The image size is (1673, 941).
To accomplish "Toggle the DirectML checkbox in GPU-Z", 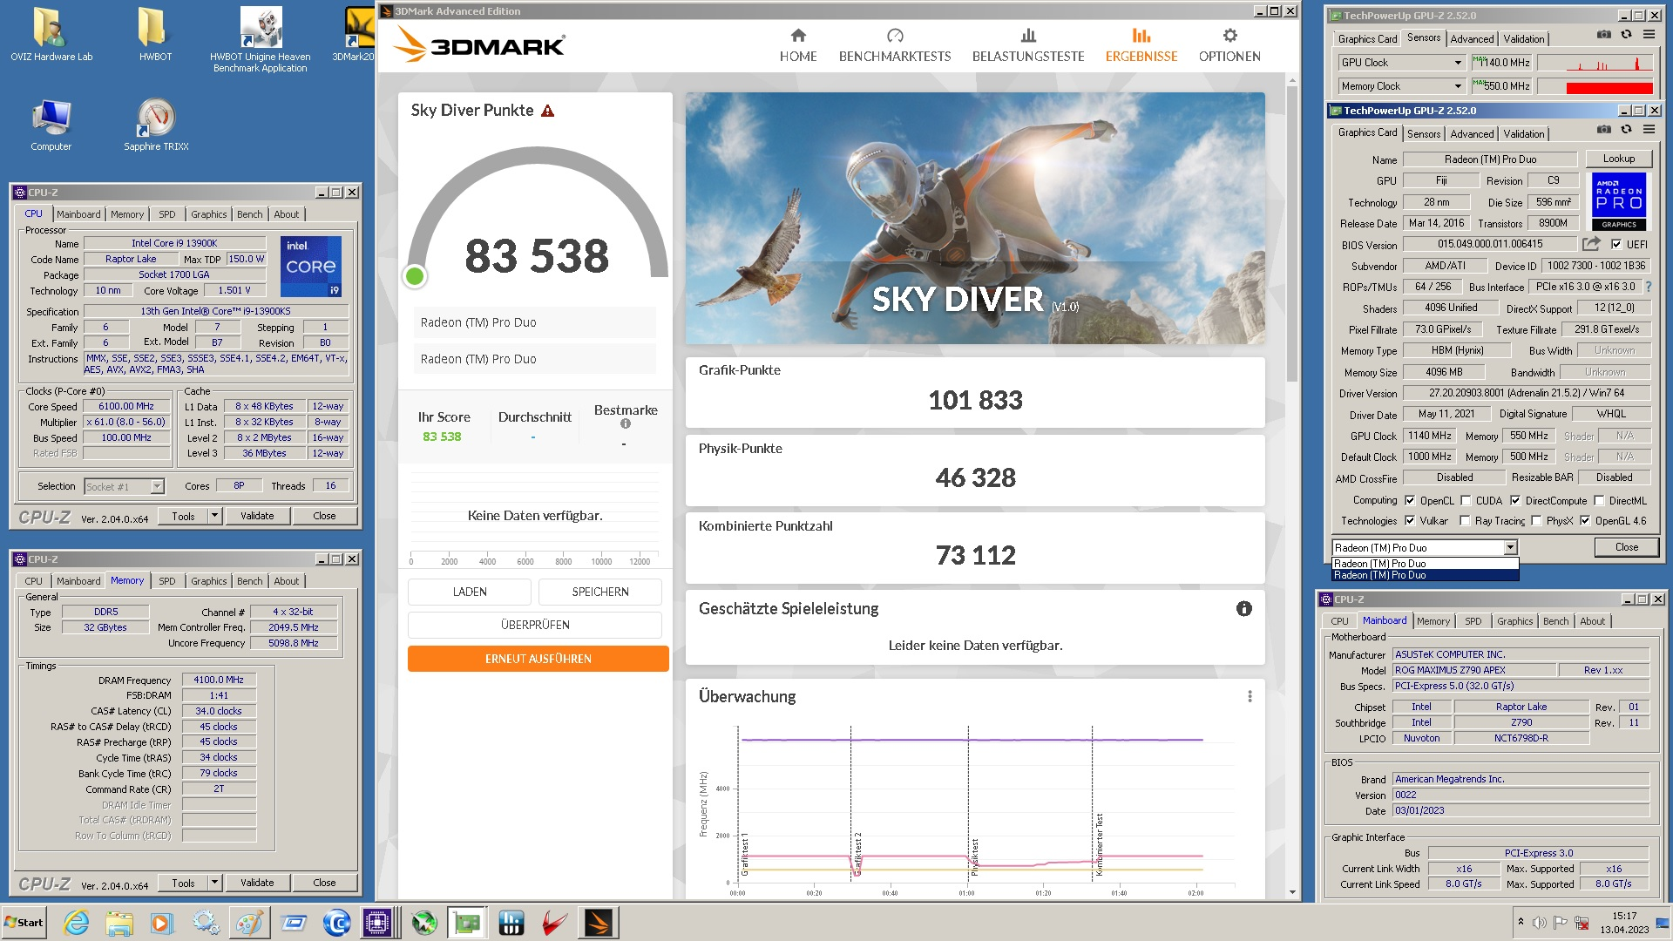I will (x=1599, y=501).
